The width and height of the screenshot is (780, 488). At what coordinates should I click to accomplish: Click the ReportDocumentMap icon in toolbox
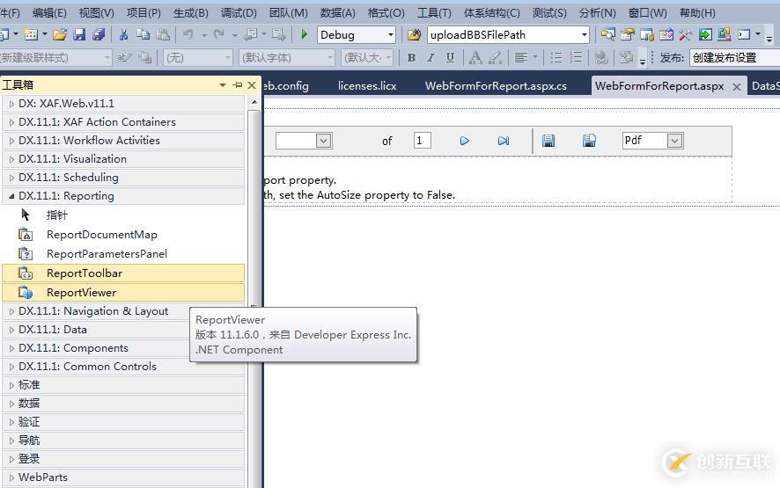pyautogui.click(x=26, y=234)
